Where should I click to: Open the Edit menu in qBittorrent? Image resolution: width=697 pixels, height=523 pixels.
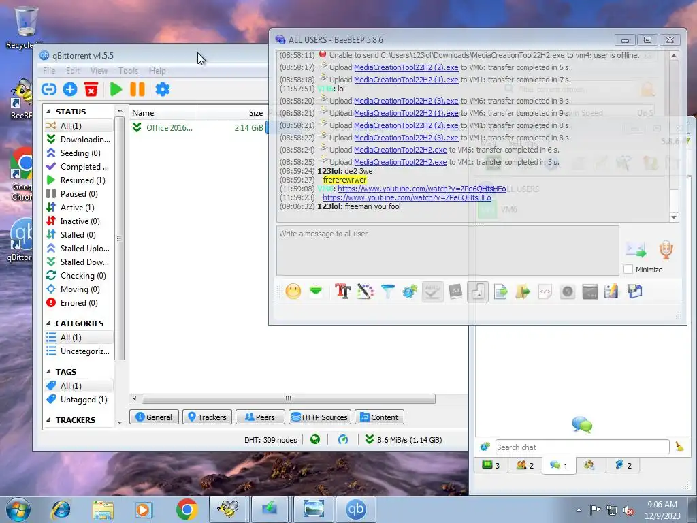pos(72,70)
